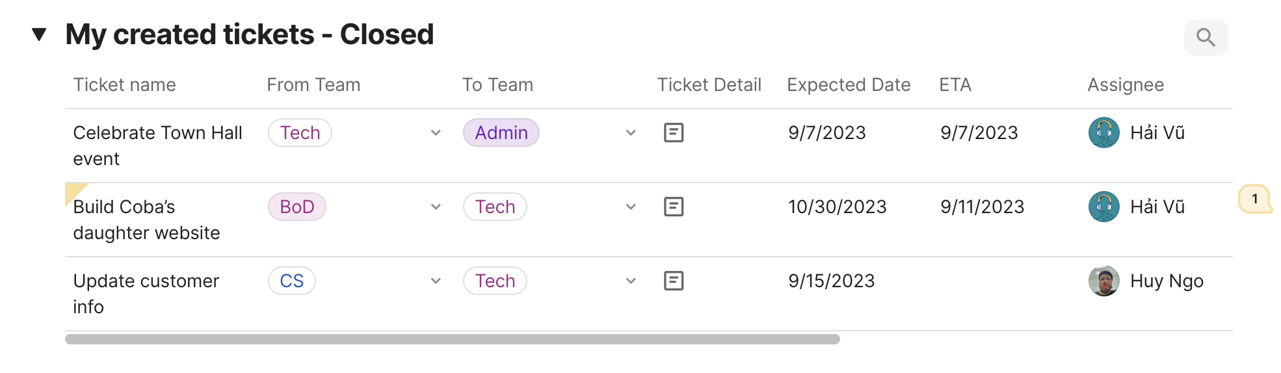1281x373 pixels.
Task: Open ticket detail for Celebrate Town Hall event
Action: pyautogui.click(x=673, y=133)
